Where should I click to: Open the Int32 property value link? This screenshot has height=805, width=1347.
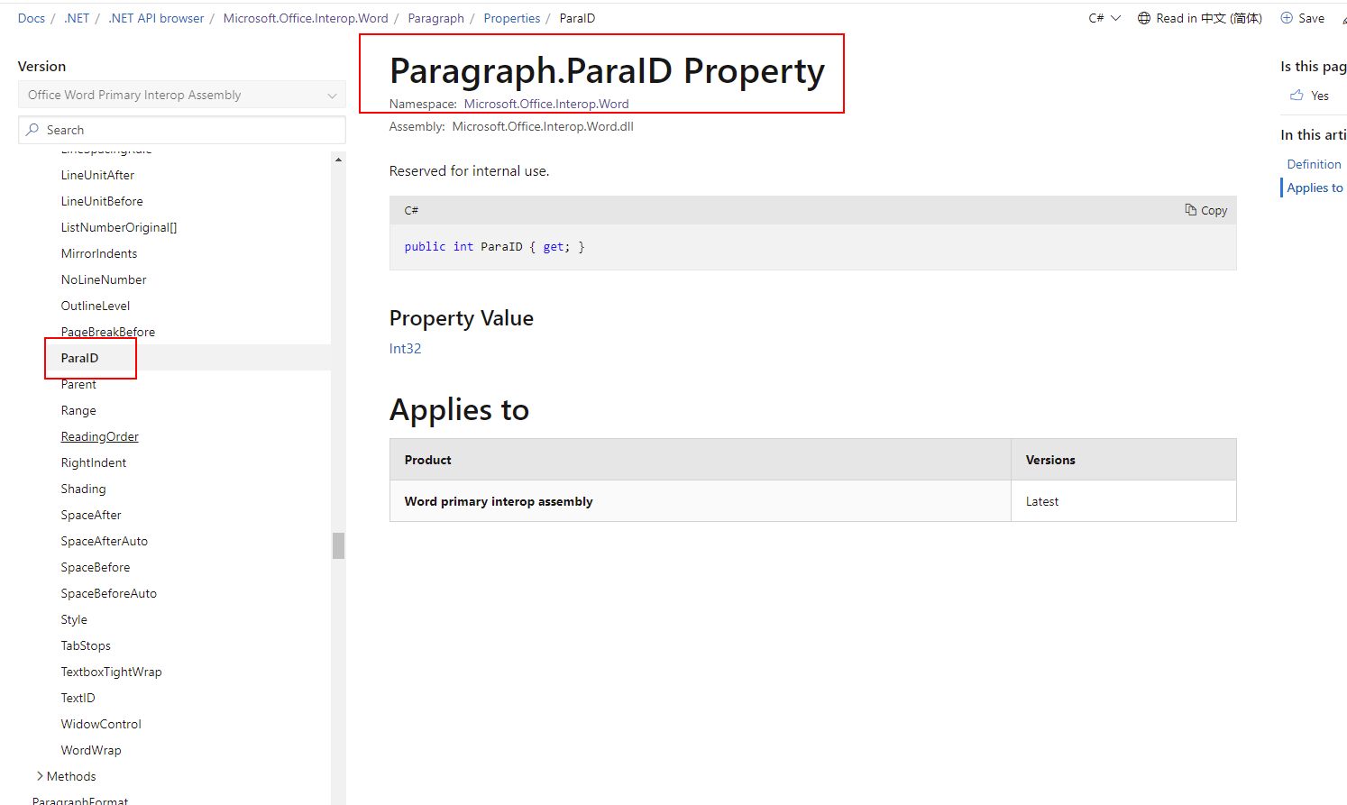405,348
